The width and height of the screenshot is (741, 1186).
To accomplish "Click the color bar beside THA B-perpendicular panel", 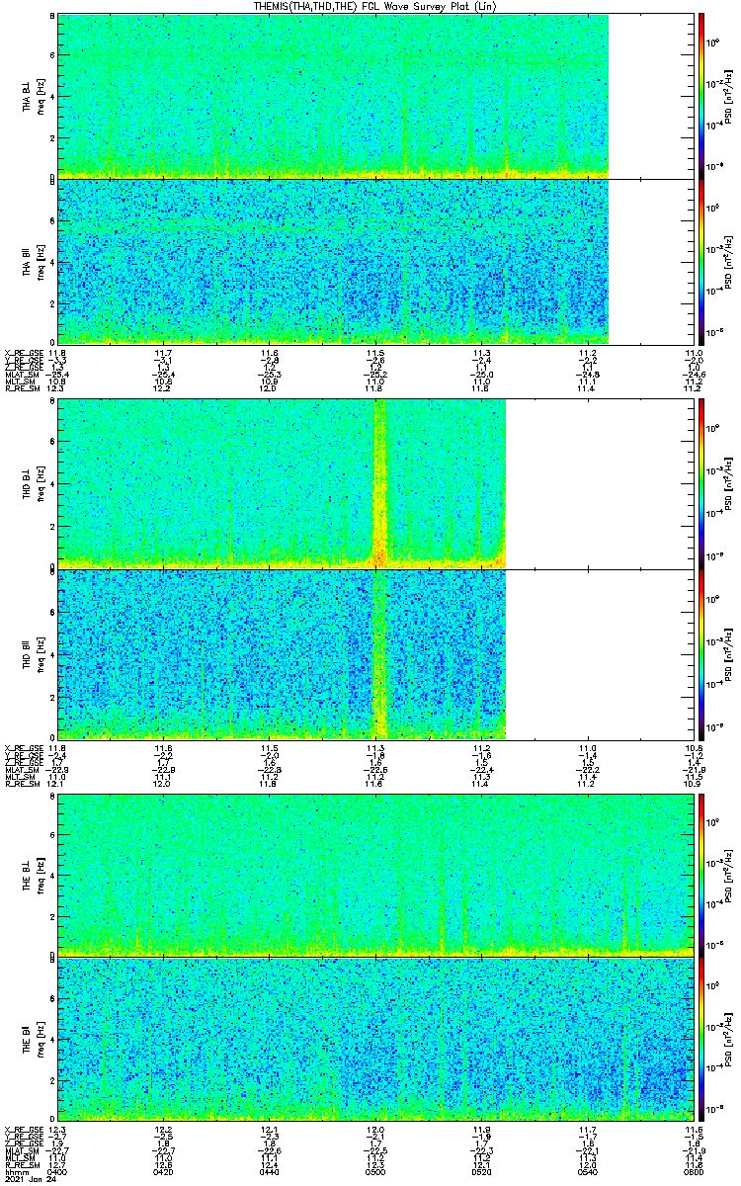I will [x=701, y=96].
